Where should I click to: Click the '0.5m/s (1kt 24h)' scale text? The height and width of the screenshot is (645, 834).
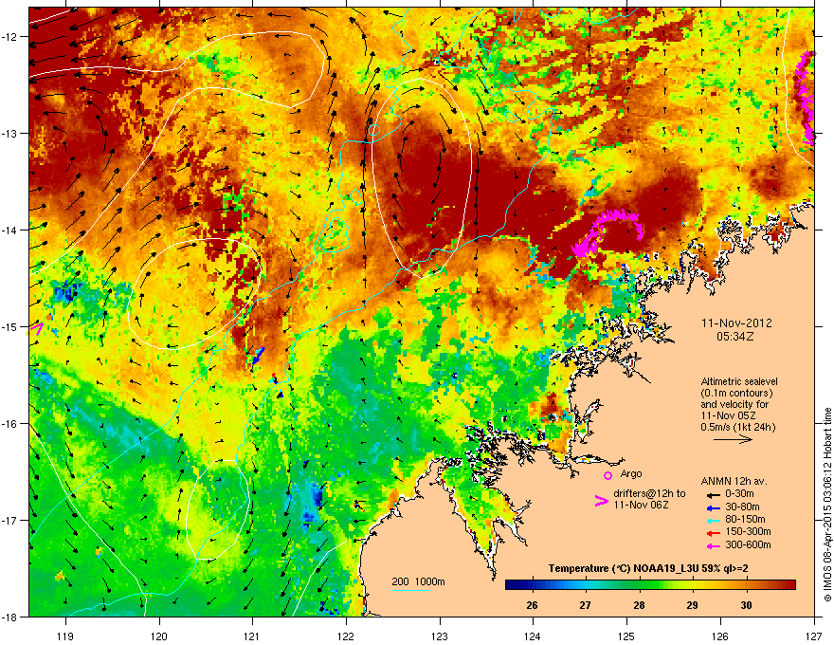[x=738, y=427]
